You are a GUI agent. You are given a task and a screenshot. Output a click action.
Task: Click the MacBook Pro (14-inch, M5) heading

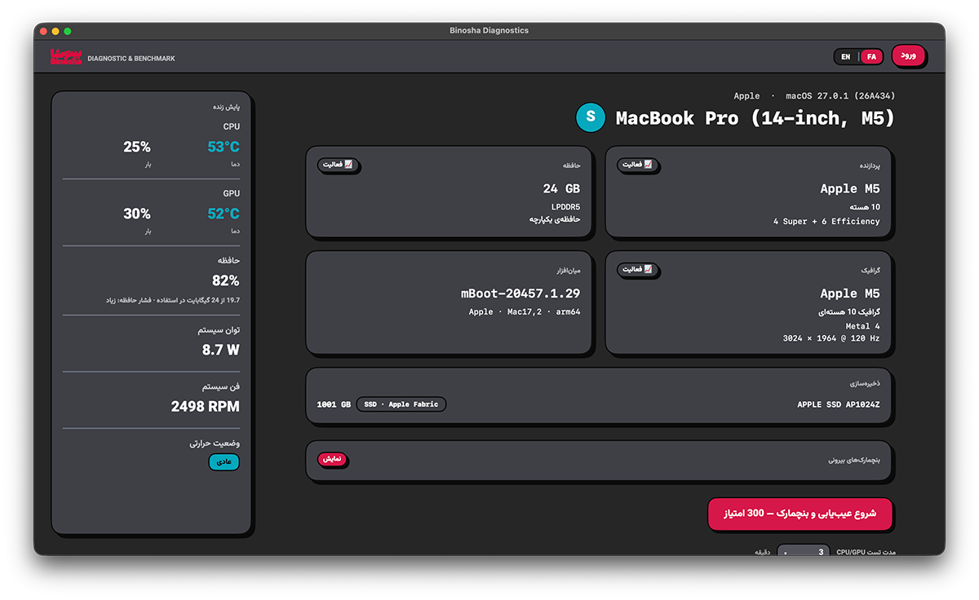(755, 118)
